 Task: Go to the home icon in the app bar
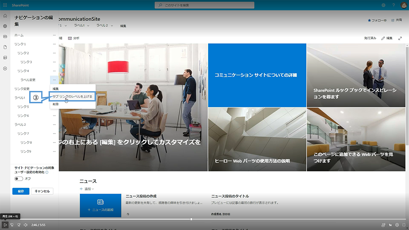(x=5, y=16)
